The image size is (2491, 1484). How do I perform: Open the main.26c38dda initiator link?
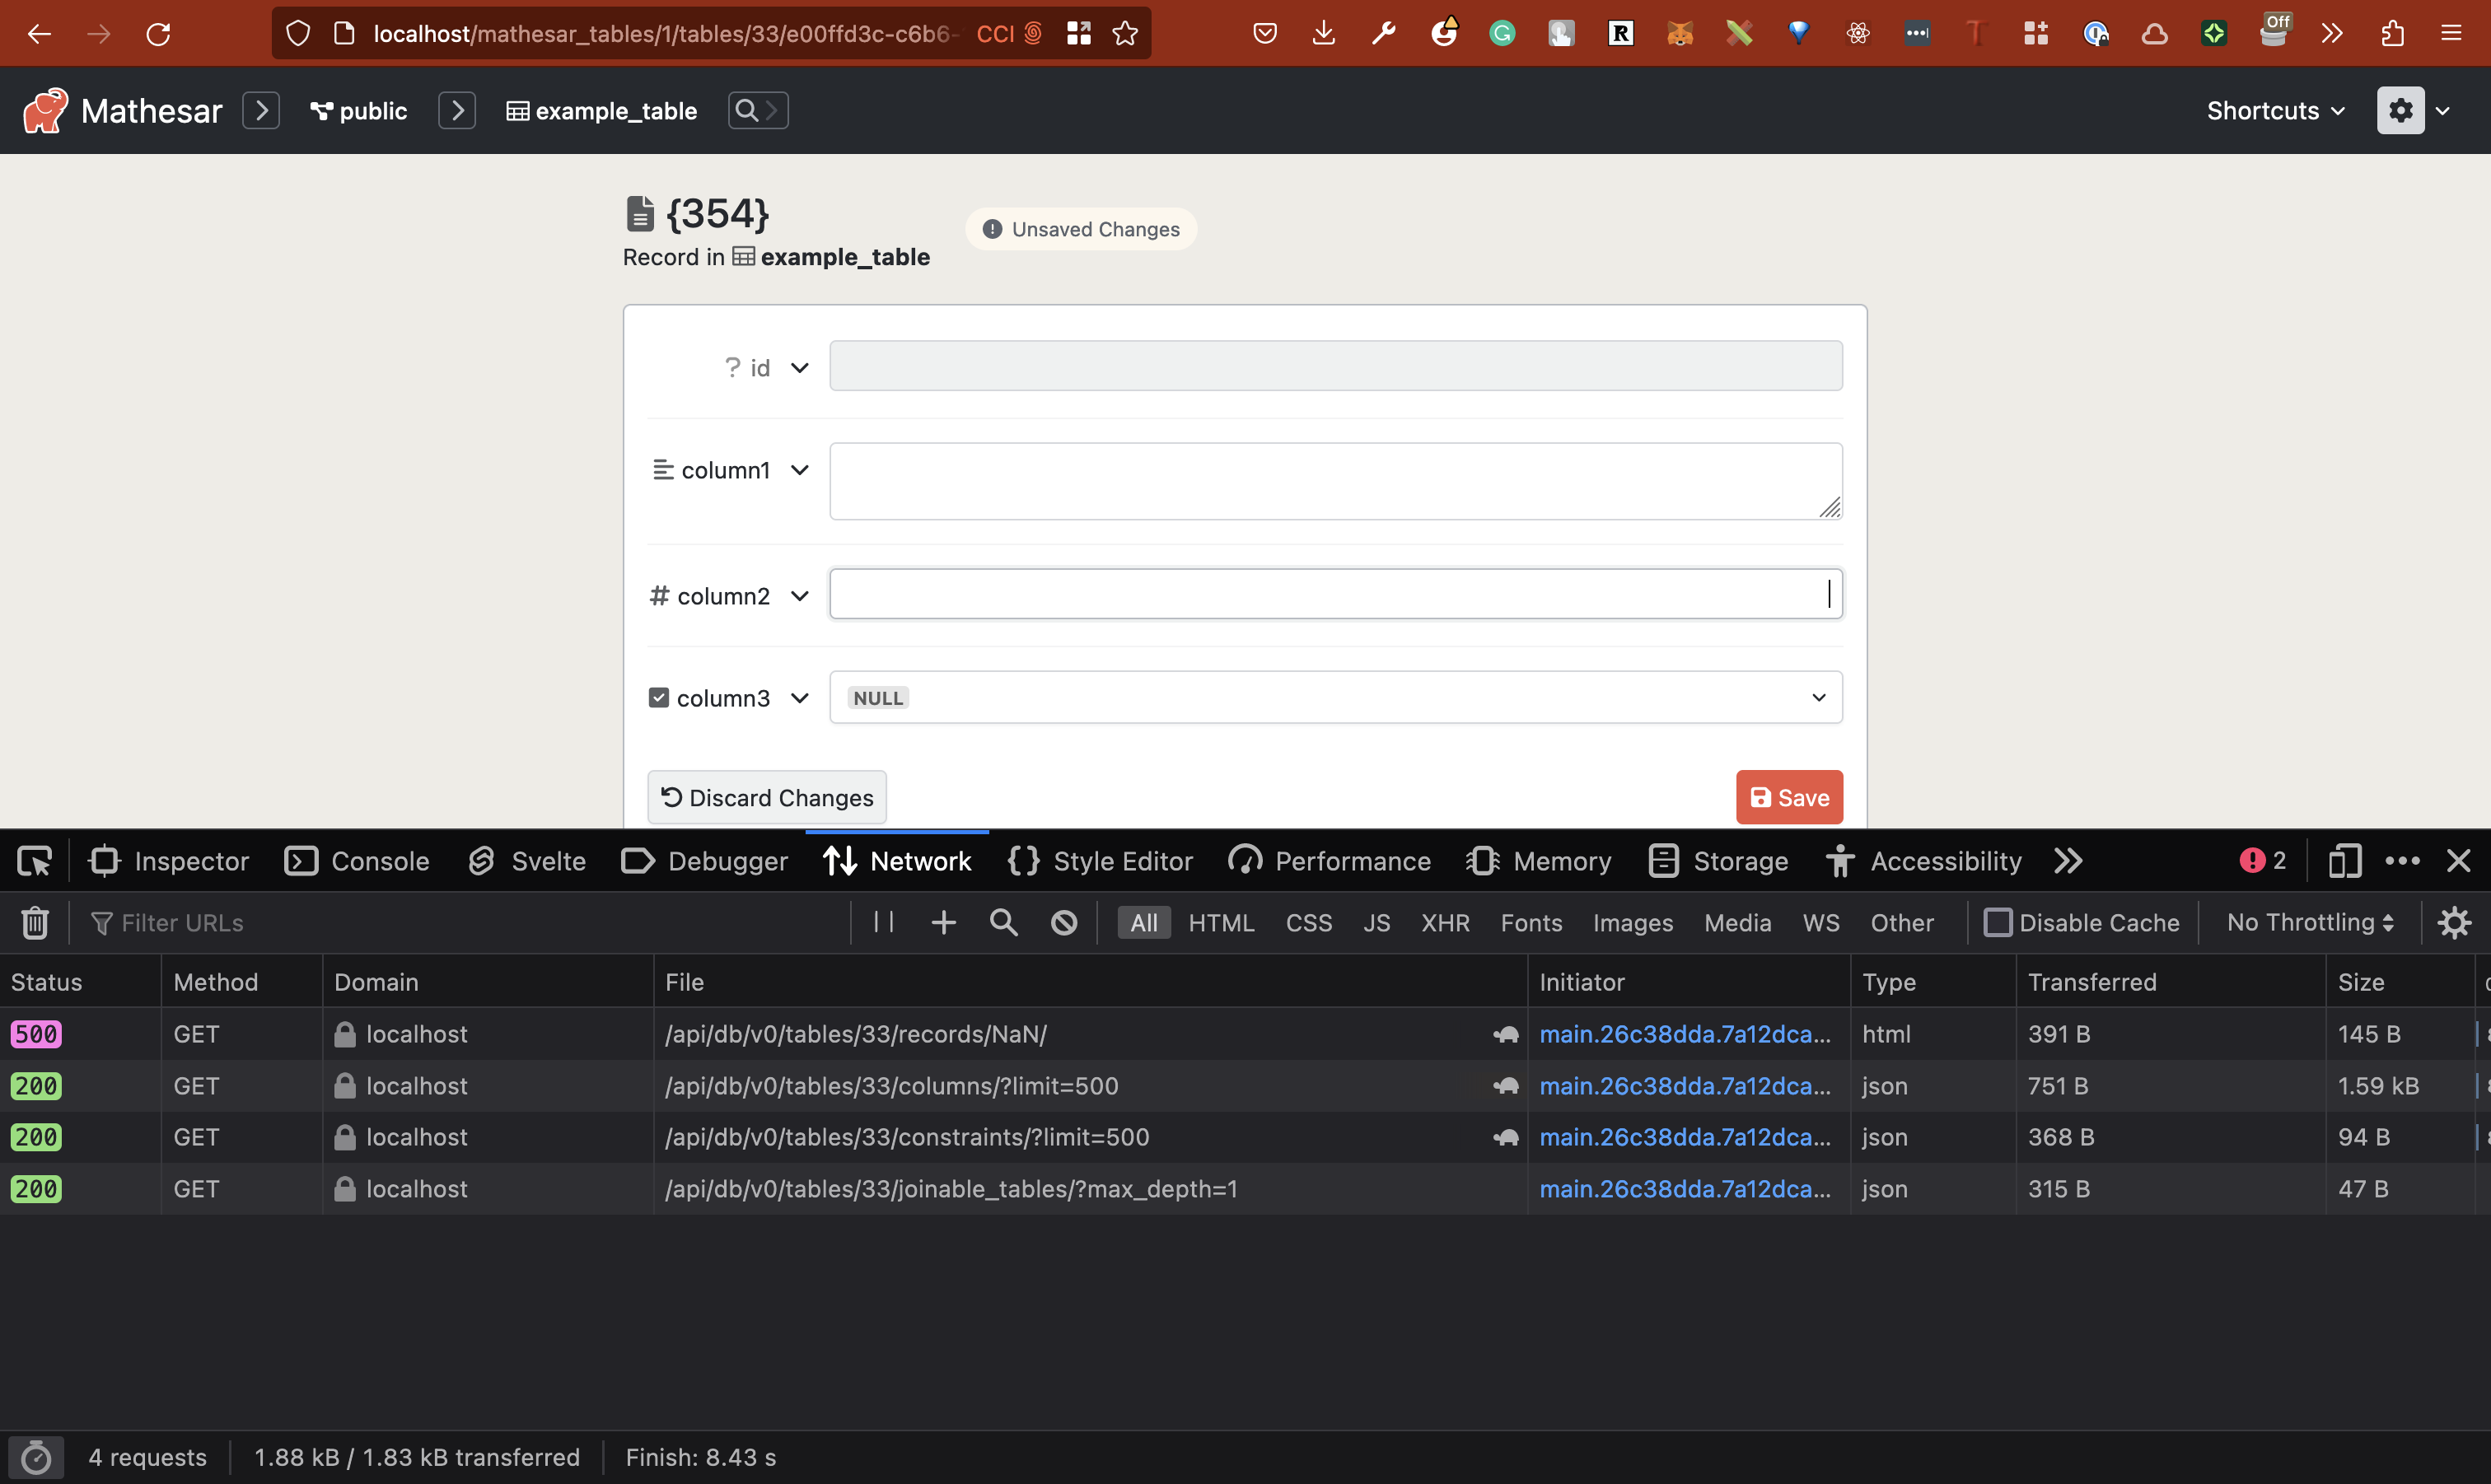coord(1687,1034)
